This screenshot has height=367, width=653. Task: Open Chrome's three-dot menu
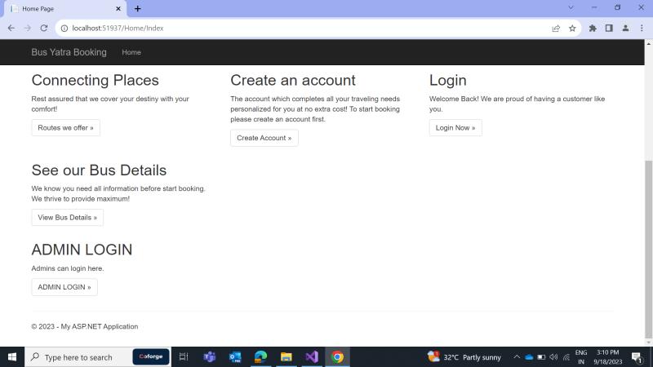pyautogui.click(x=642, y=29)
